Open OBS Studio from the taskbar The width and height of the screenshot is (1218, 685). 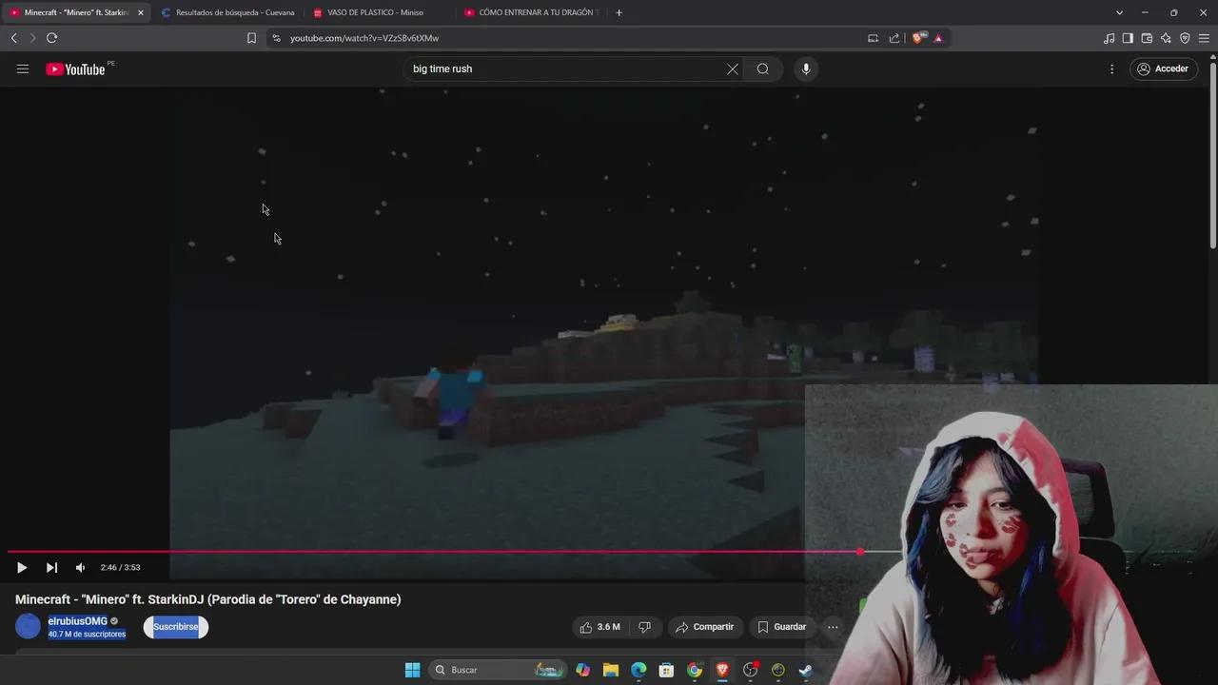pyautogui.click(x=751, y=670)
